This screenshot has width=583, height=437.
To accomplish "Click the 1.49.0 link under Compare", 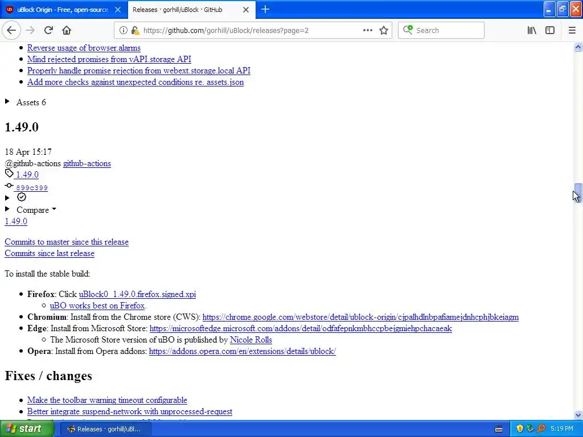I will tap(16, 221).
